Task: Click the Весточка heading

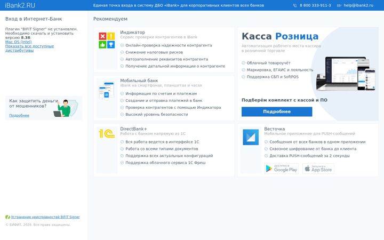Action: point(274,129)
